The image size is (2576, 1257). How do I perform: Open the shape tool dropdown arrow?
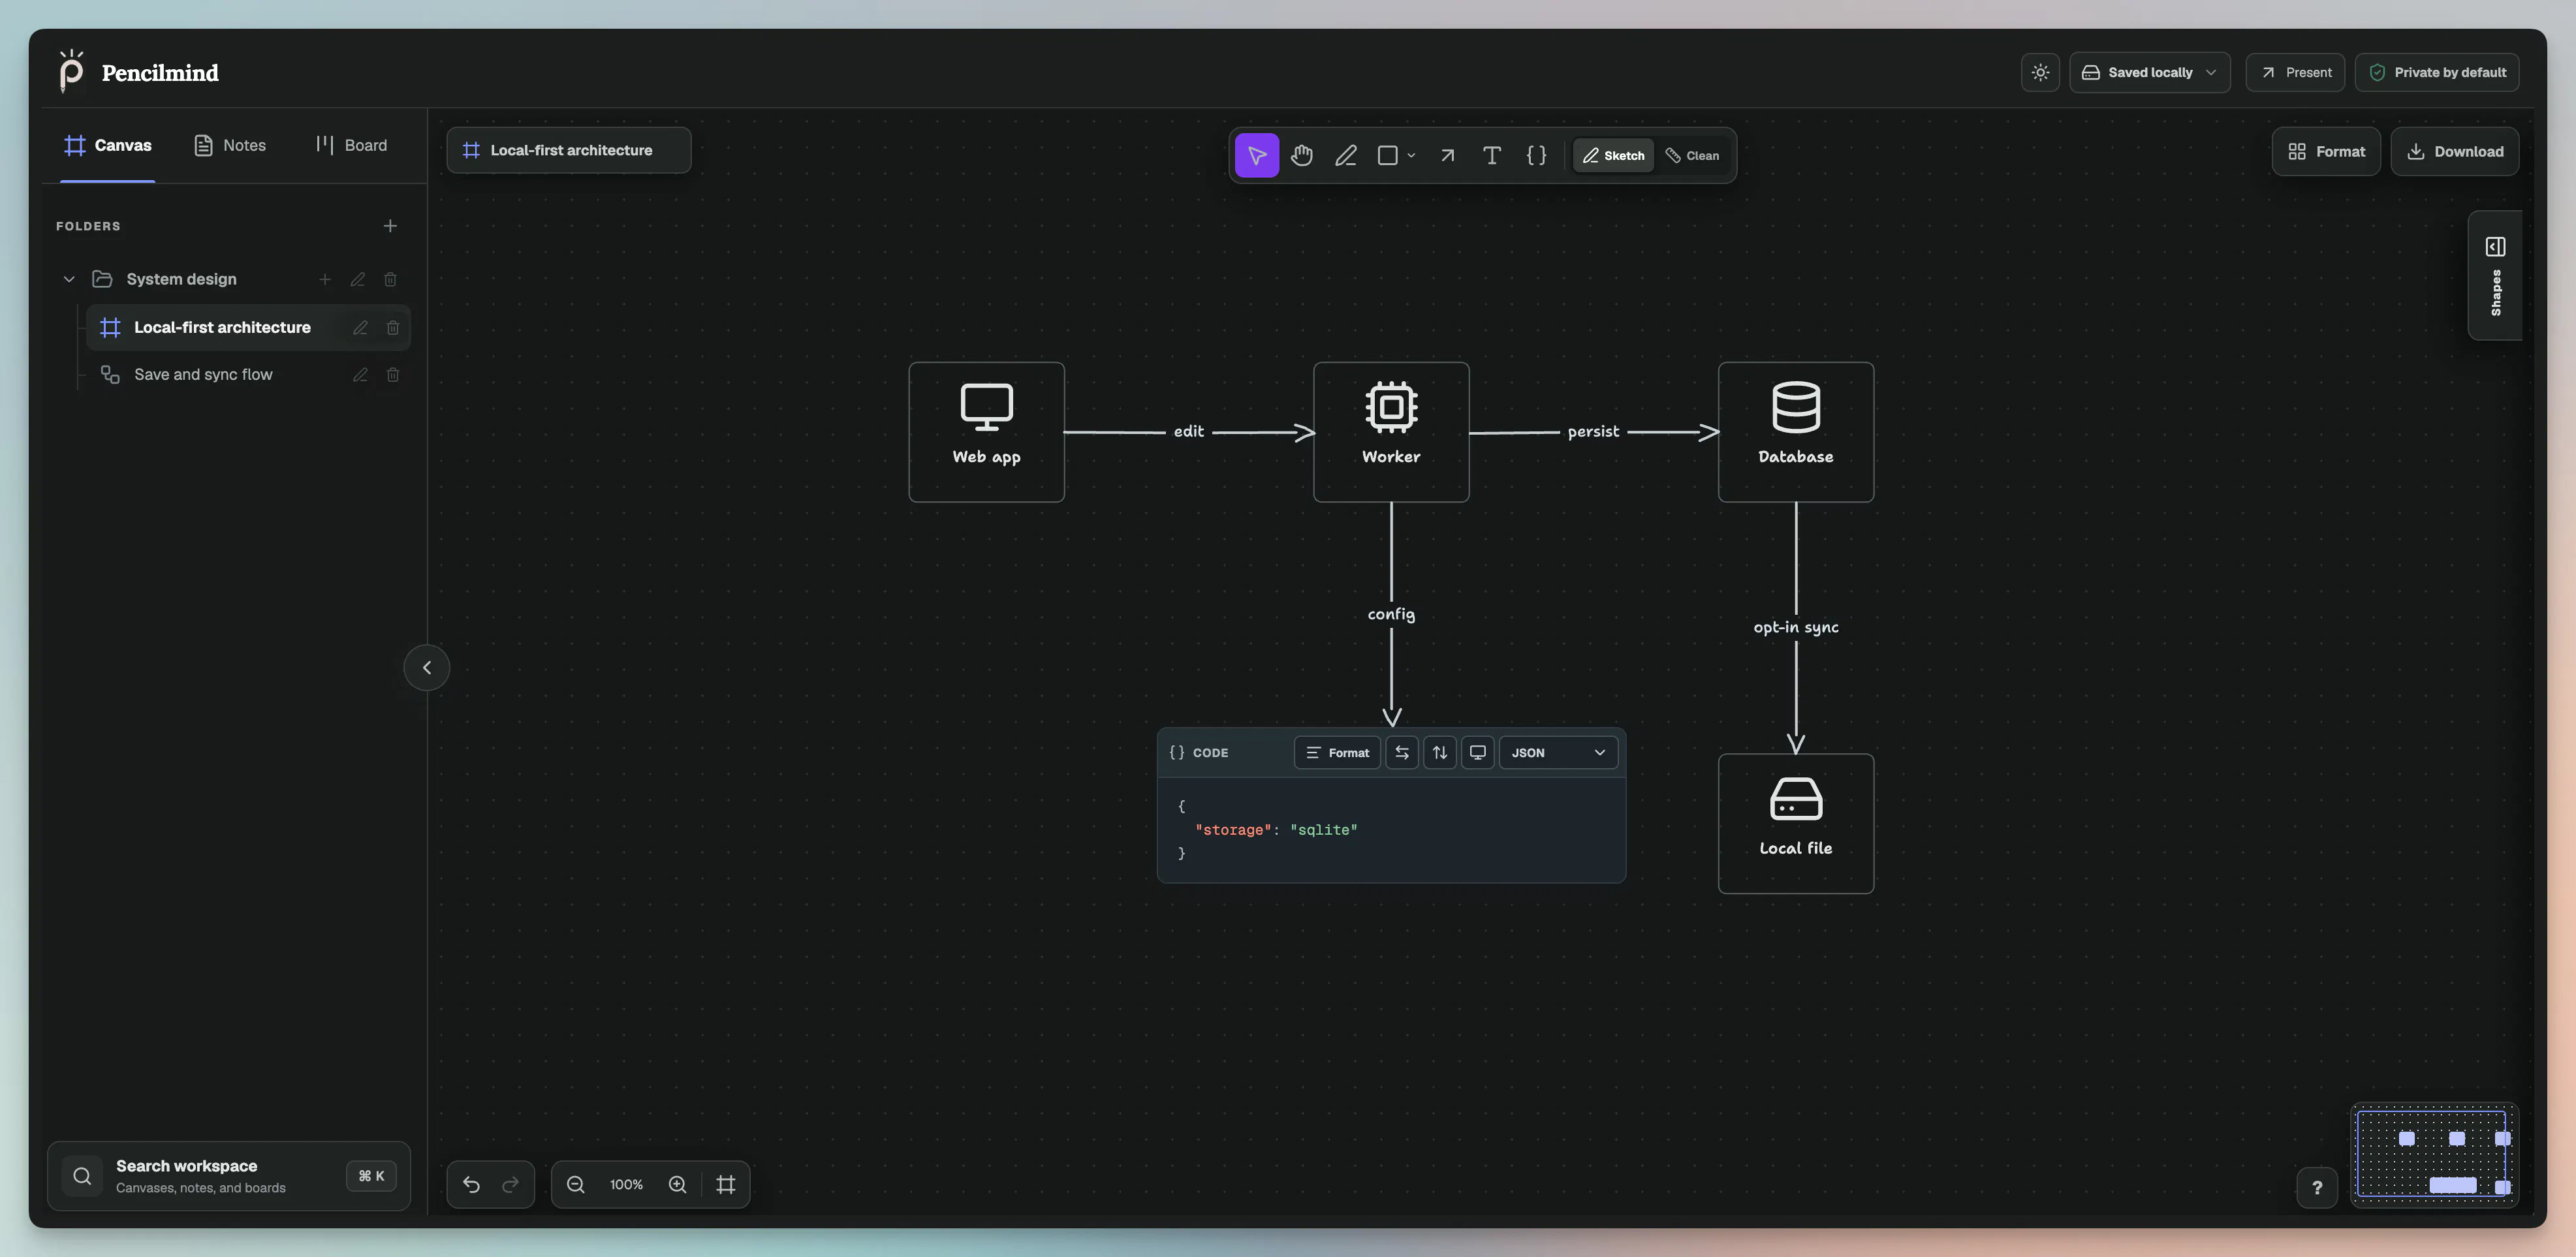(1411, 155)
